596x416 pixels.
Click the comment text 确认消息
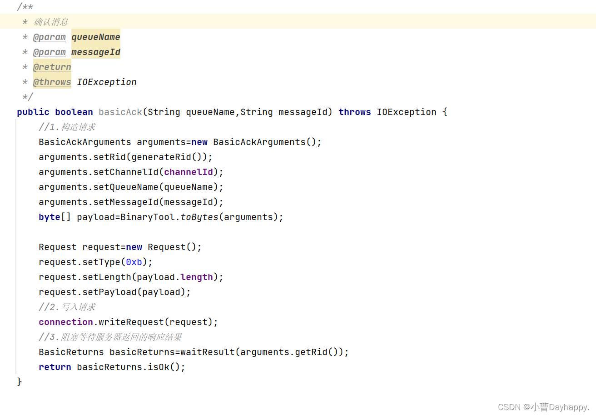pos(50,22)
